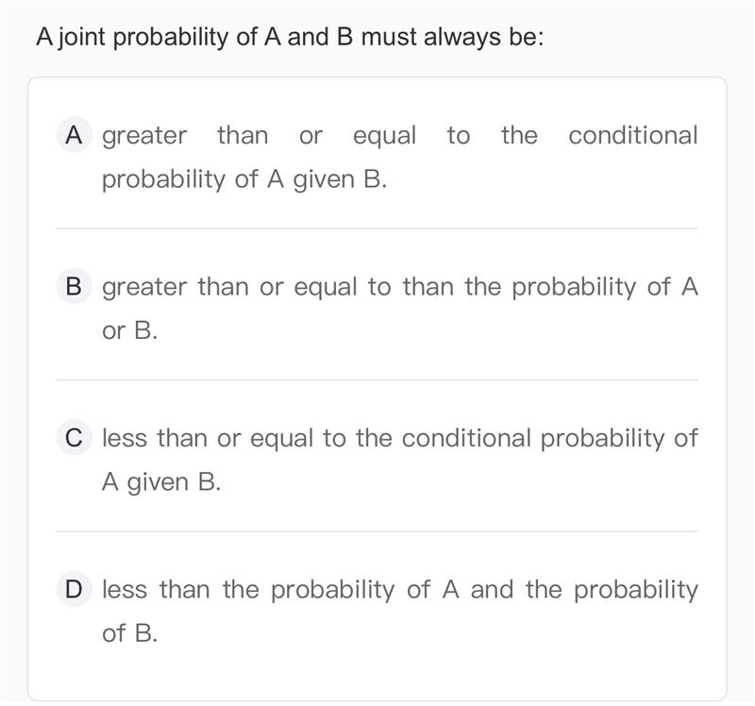Image resolution: width=755 pixels, height=706 pixels.
Task: Click the 'A given B.' line of option C
Action: coord(161,482)
